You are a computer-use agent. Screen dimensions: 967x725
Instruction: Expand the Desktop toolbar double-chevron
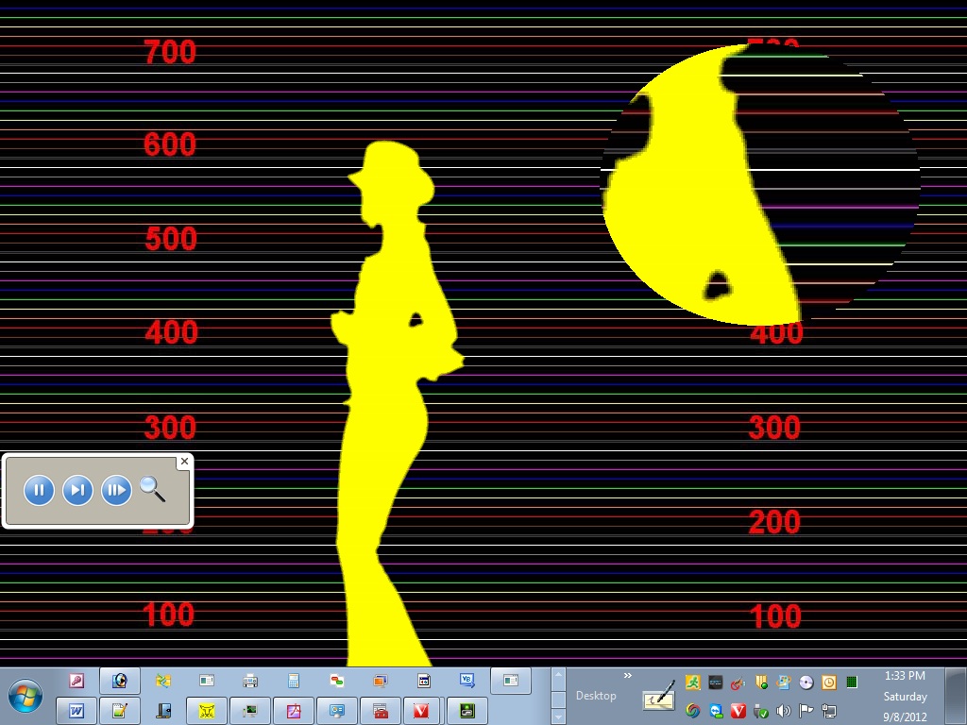pos(628,676)
